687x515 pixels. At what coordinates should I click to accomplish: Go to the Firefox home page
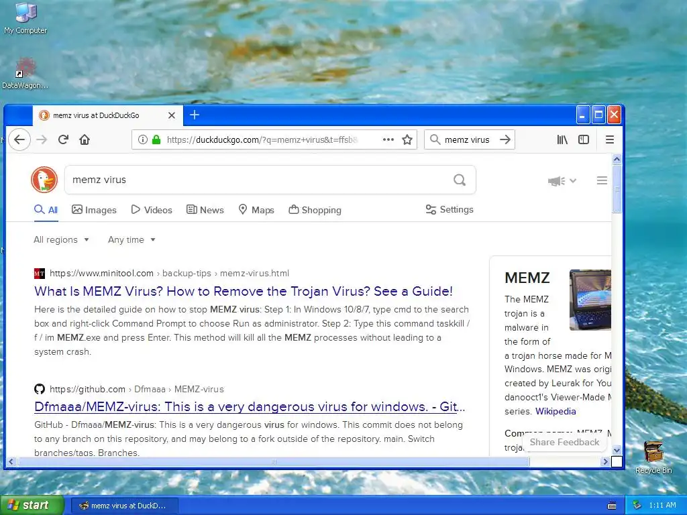tap(85, 139)
